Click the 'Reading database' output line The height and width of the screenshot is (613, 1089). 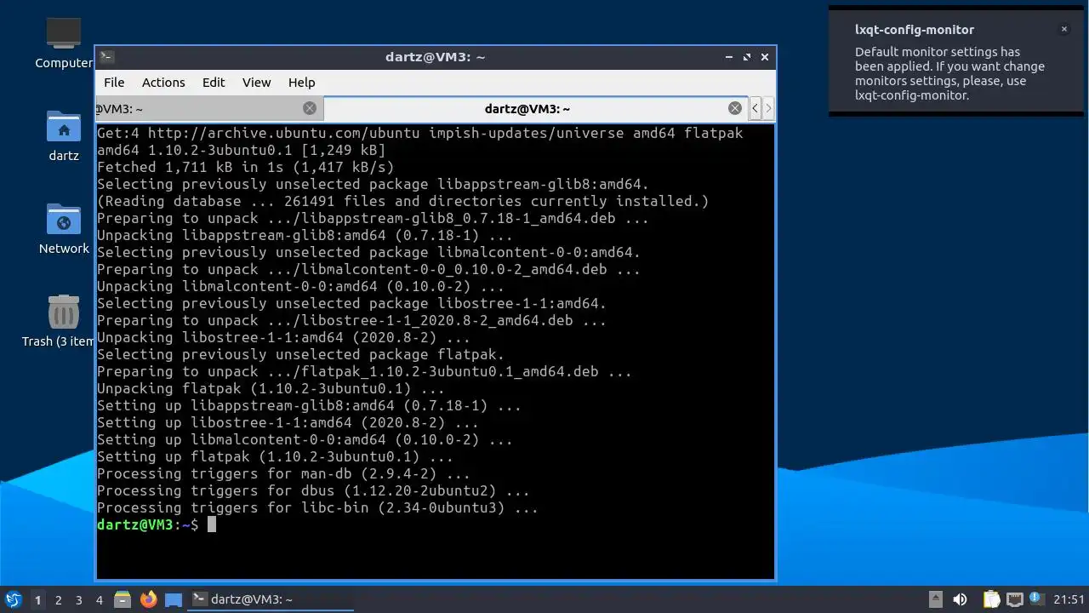(x=402, y=202)
